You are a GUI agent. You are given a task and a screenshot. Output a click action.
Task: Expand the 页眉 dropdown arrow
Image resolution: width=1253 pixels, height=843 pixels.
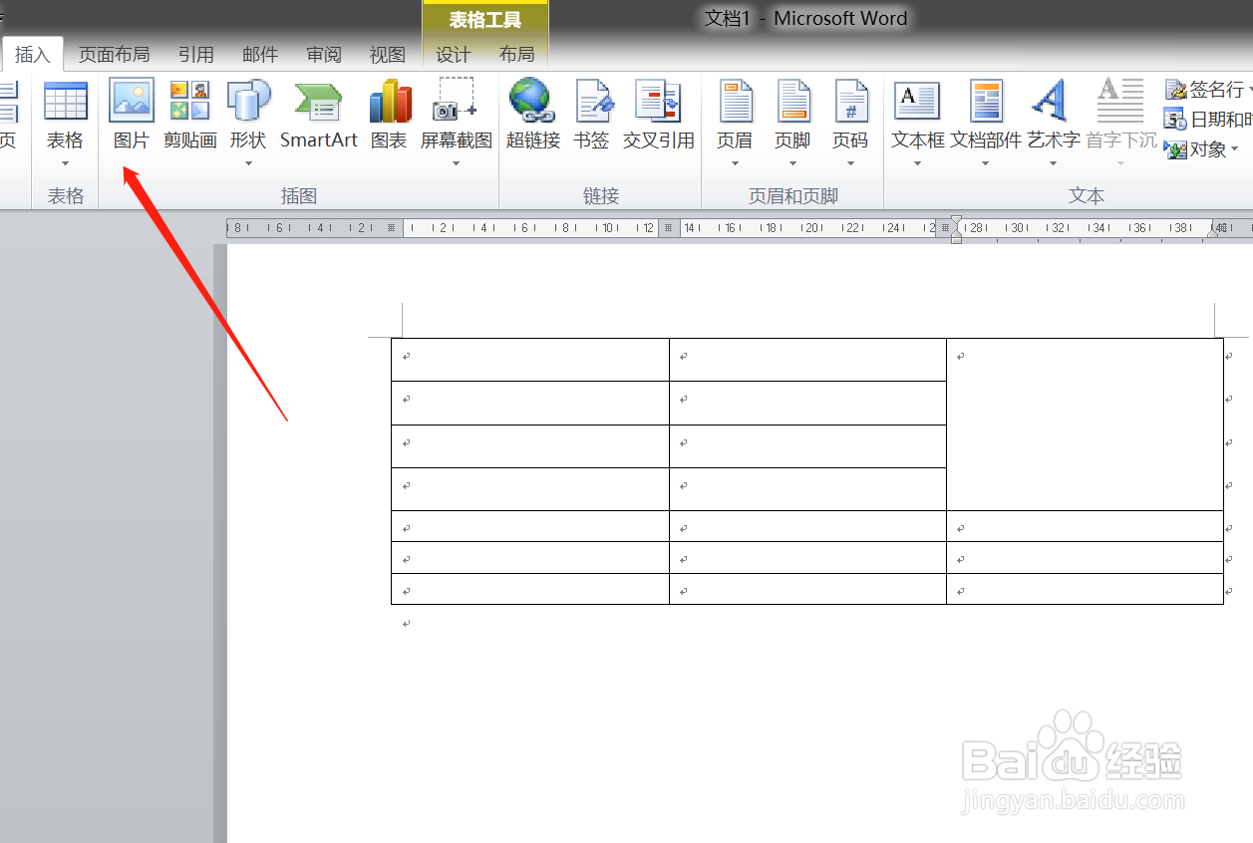735,163
